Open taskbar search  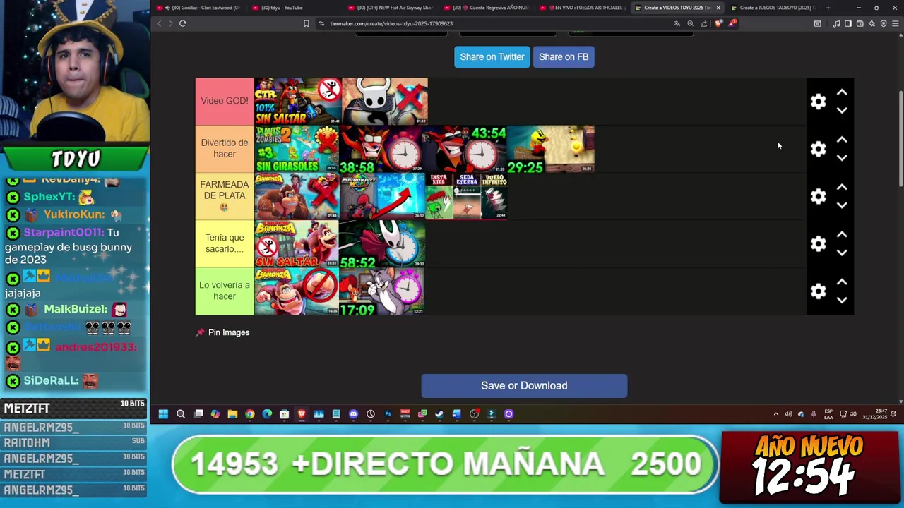[x=181, y=414]
